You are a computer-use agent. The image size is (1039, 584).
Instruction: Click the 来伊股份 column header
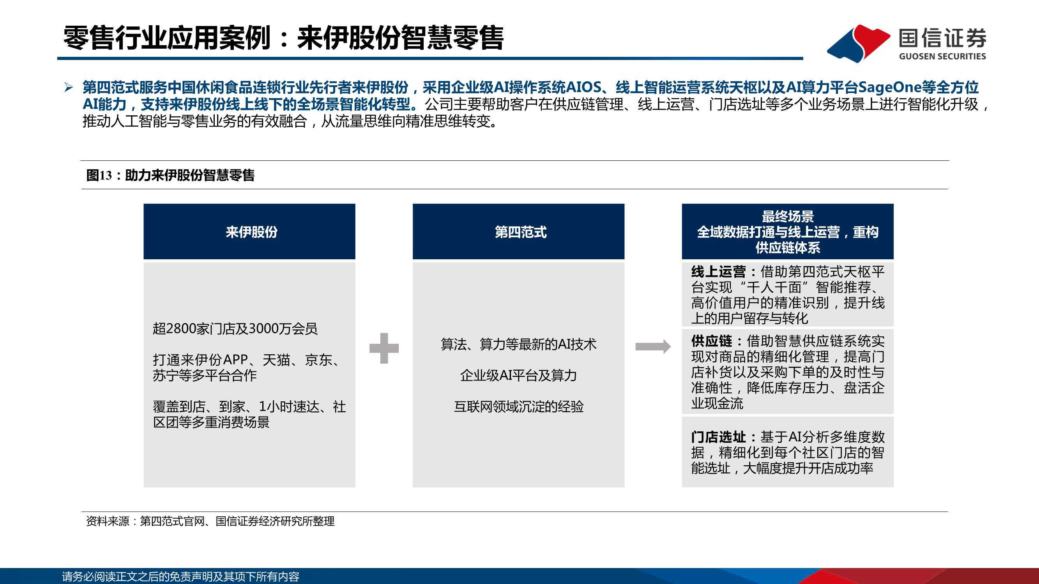[x=249, y=231]
